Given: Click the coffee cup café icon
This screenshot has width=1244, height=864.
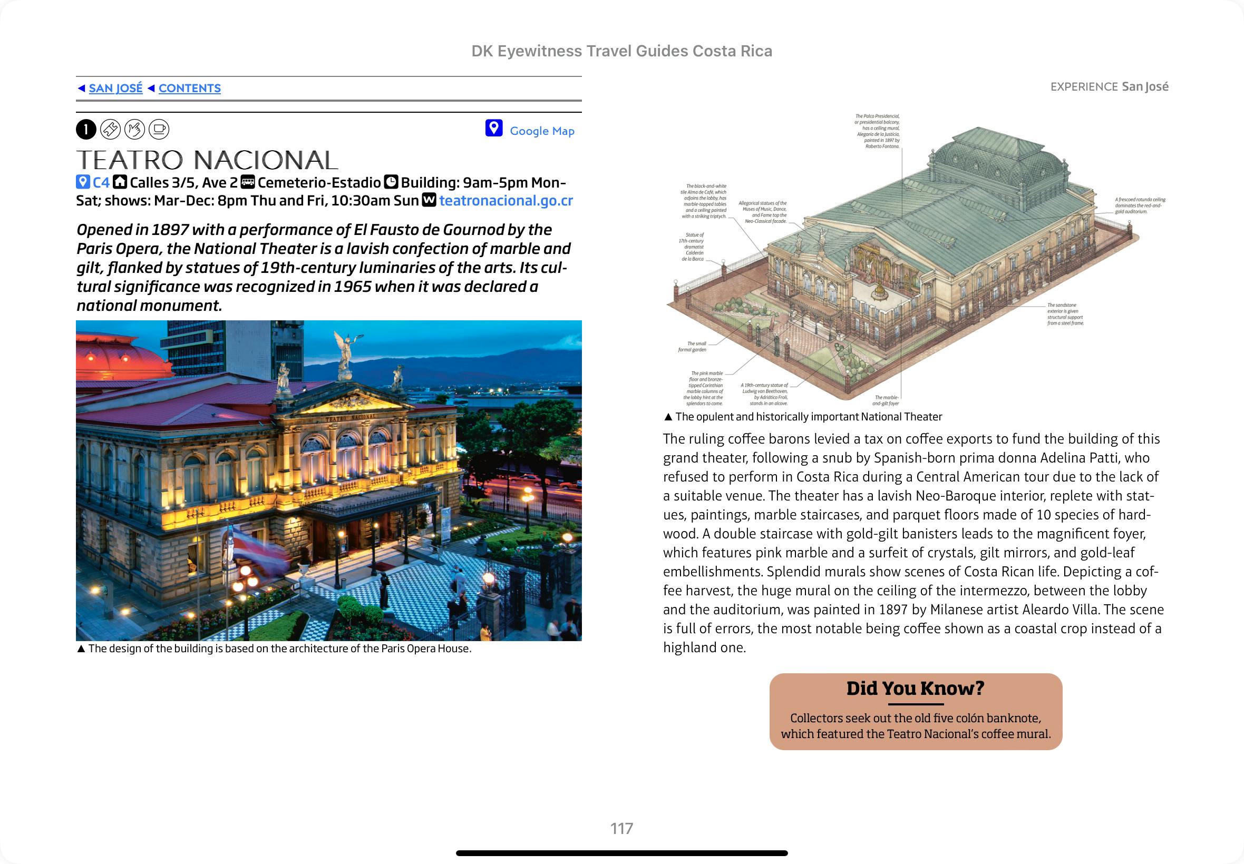Looking at the screenshot, I should click(159, 130).
